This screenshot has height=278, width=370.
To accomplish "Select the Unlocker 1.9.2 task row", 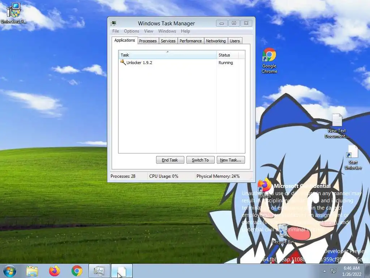I will point(181,63).
